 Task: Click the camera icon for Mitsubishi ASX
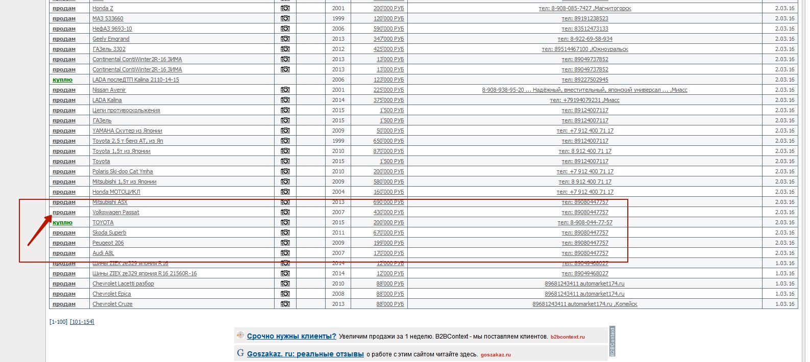(285, 202)
